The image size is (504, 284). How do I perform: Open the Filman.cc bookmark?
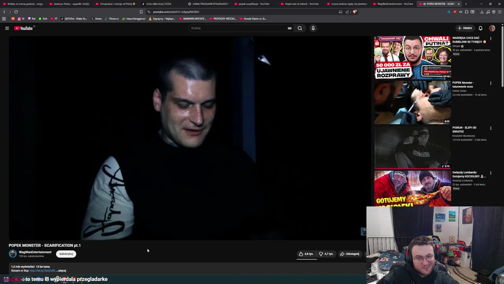[x=112, y=19]
